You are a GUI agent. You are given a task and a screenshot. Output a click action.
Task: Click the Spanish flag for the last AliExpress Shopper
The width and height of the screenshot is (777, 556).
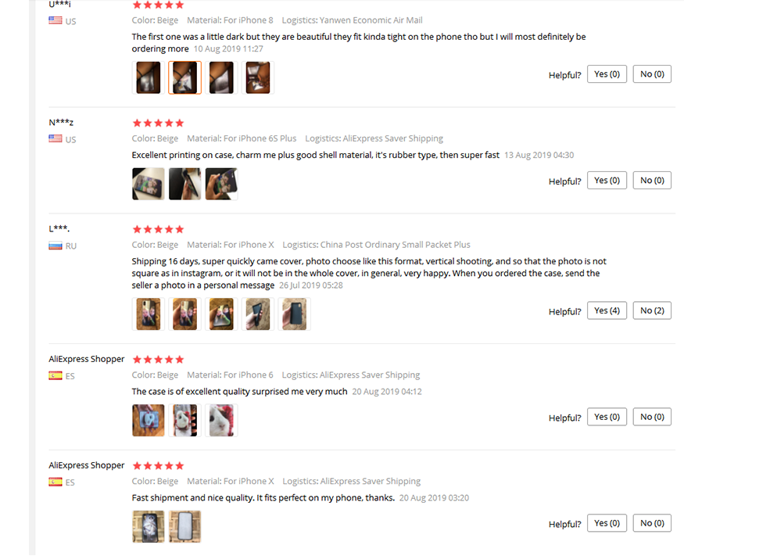pyautogui.click(x=55, y=482)
